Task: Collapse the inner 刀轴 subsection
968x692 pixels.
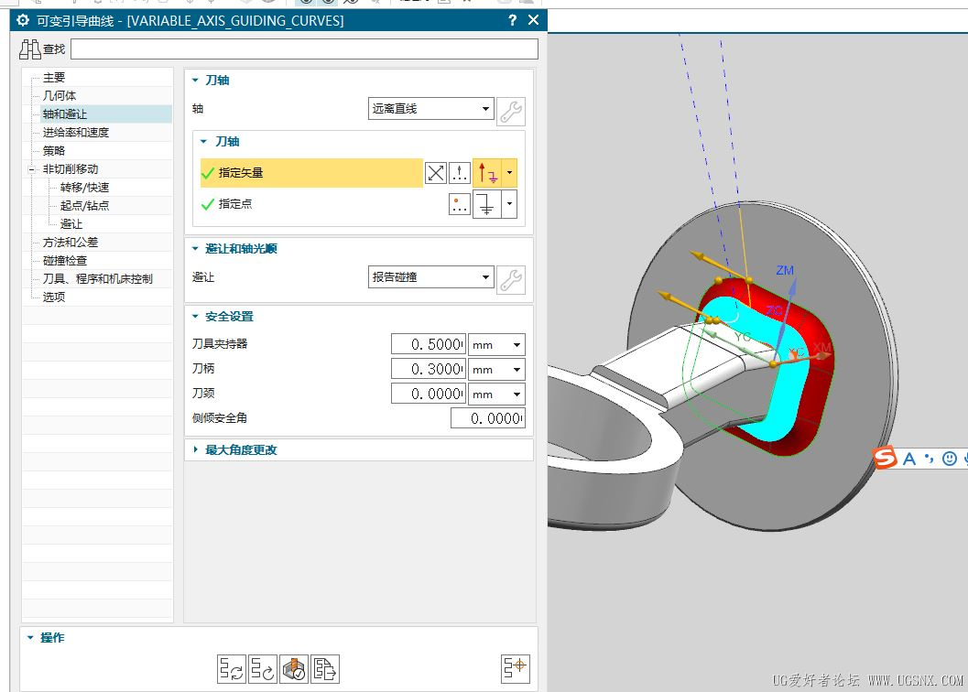Action: (x=203, y=141)
